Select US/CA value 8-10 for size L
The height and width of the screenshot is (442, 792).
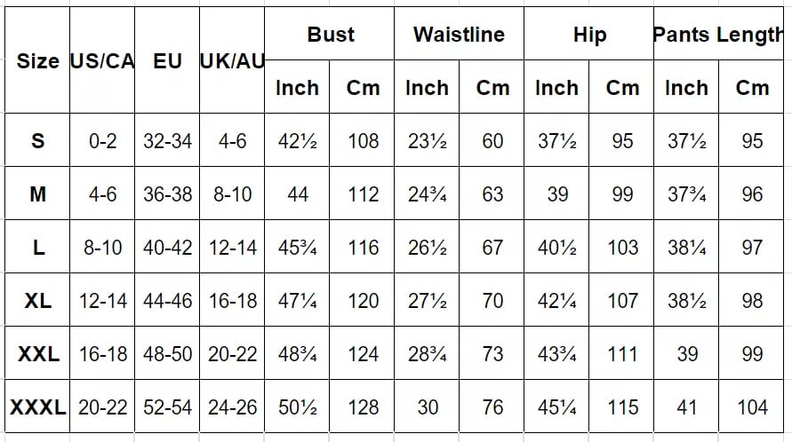102,248
